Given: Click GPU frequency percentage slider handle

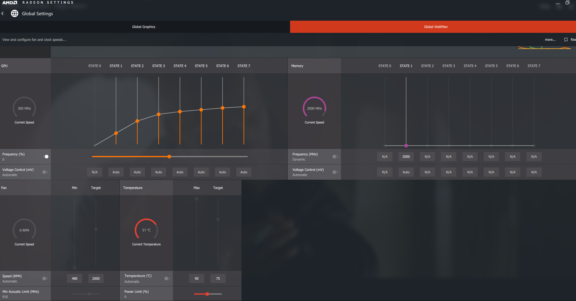Looking at the screenshot, I should (x=169, y=157).
